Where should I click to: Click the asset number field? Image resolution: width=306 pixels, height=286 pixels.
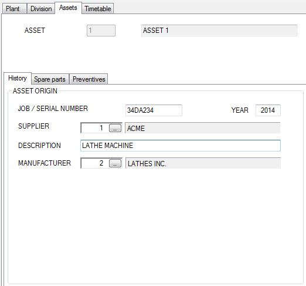coord(101,31)
